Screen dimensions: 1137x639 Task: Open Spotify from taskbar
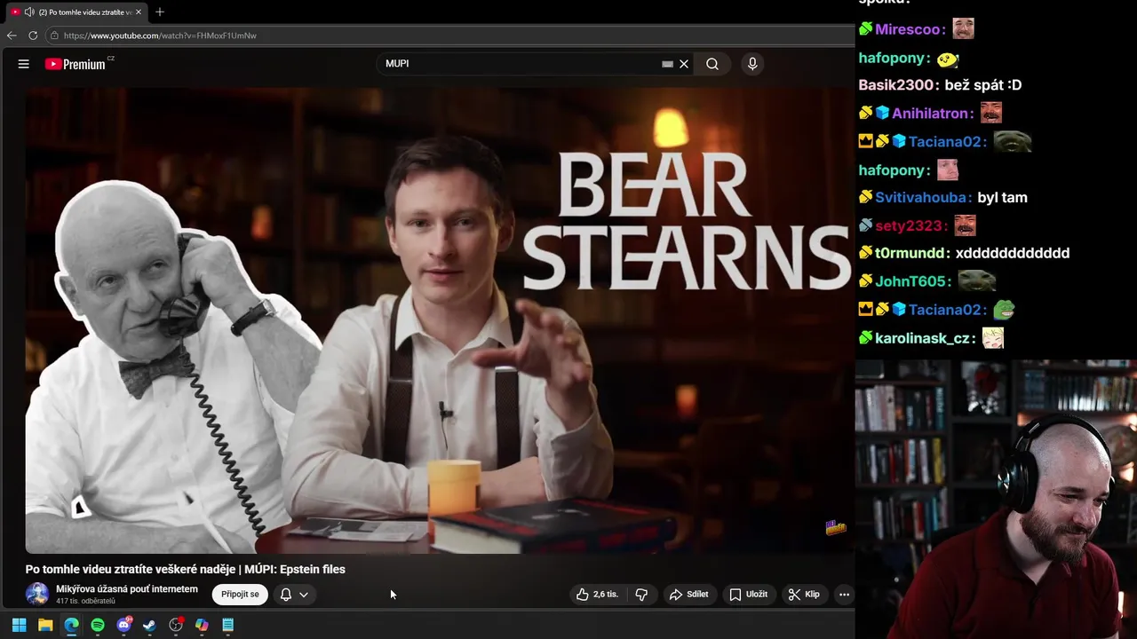(98, 626)
